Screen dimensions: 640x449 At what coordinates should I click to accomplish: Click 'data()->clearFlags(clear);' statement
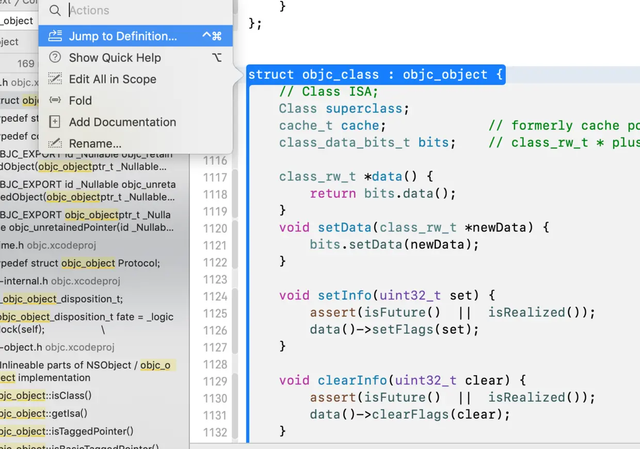point(410,415)
